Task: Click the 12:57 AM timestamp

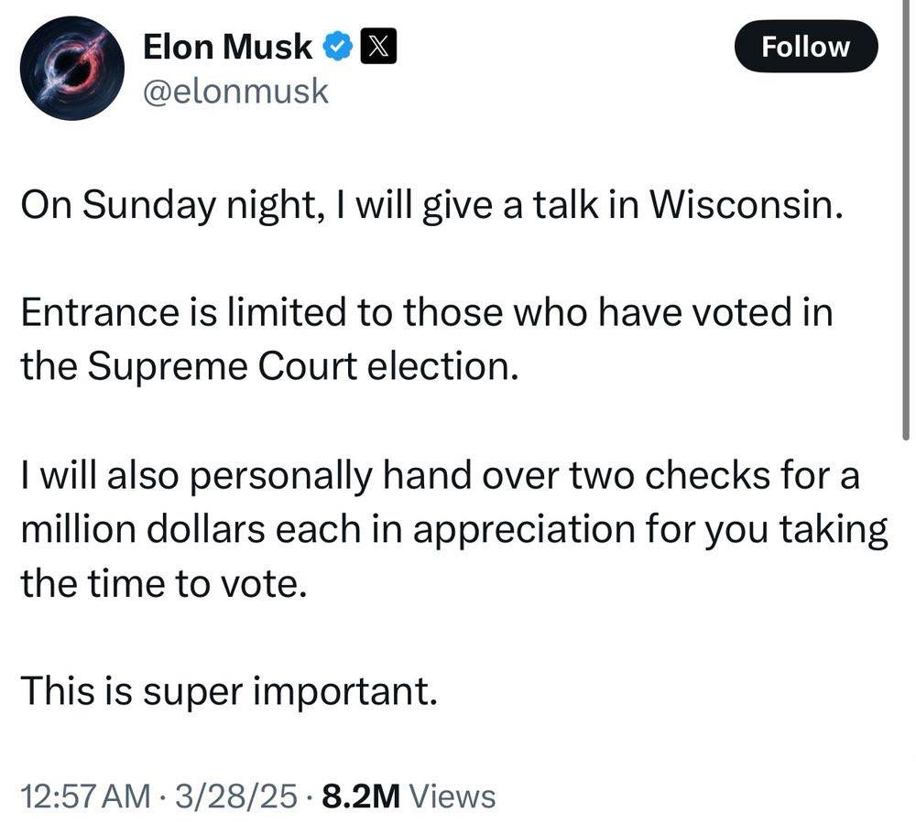Action: 85,796
